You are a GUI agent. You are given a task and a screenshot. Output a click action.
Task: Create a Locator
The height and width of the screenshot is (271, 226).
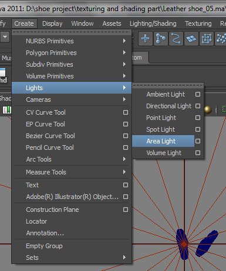tap(36, 221)
